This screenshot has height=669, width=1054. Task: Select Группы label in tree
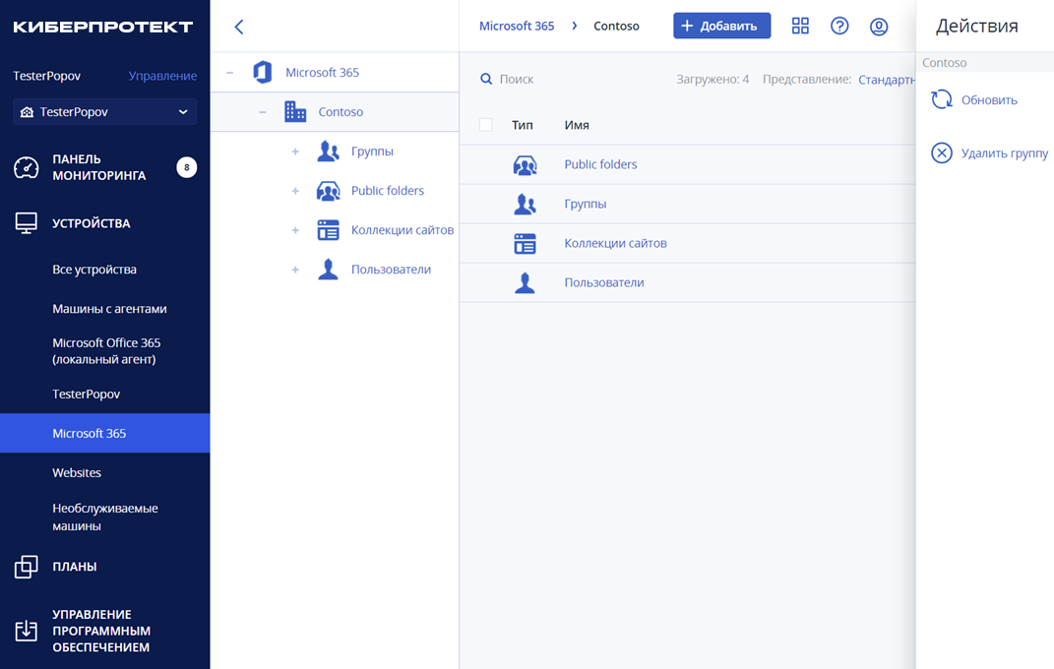[x=372, y=152]
